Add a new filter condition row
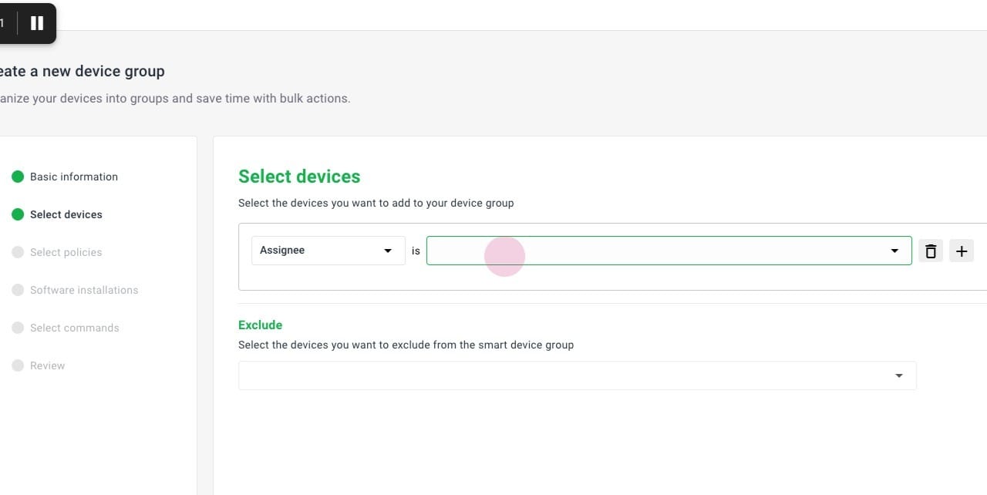987x495 pixels. coord(962,251)
